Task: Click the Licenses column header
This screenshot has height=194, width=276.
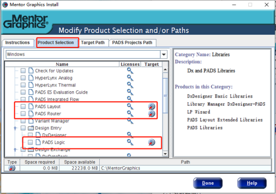Action: point(130,65)
